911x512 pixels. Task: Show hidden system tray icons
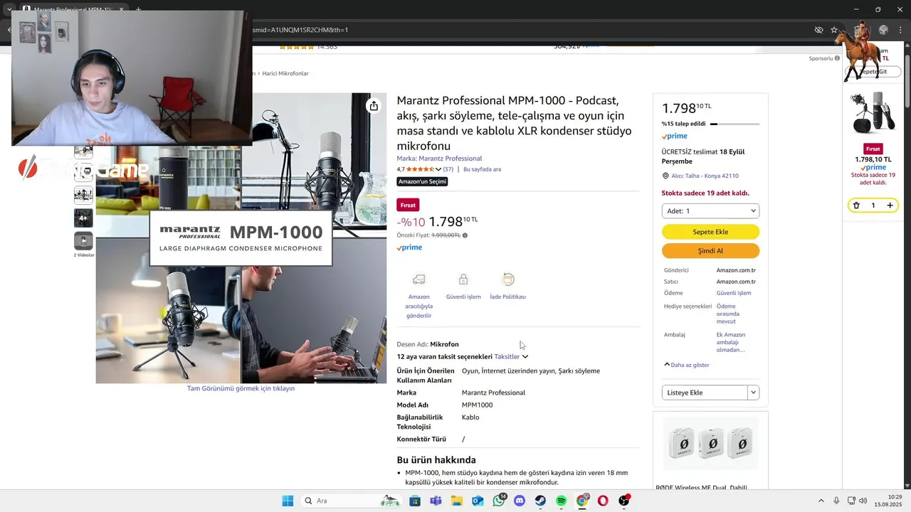click(821, 501)
